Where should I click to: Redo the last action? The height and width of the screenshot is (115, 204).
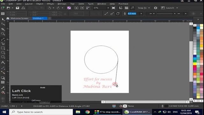58,8
